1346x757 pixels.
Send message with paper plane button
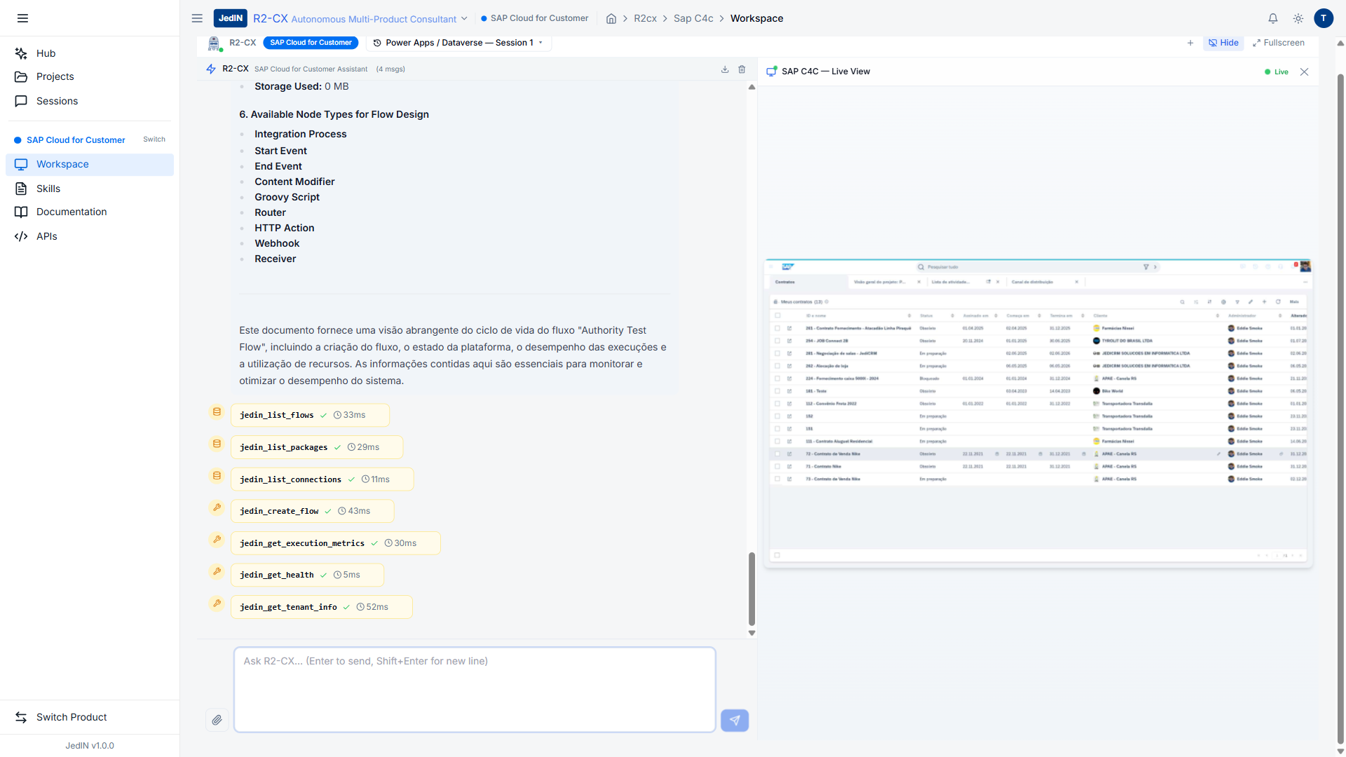tap(734, 720)
